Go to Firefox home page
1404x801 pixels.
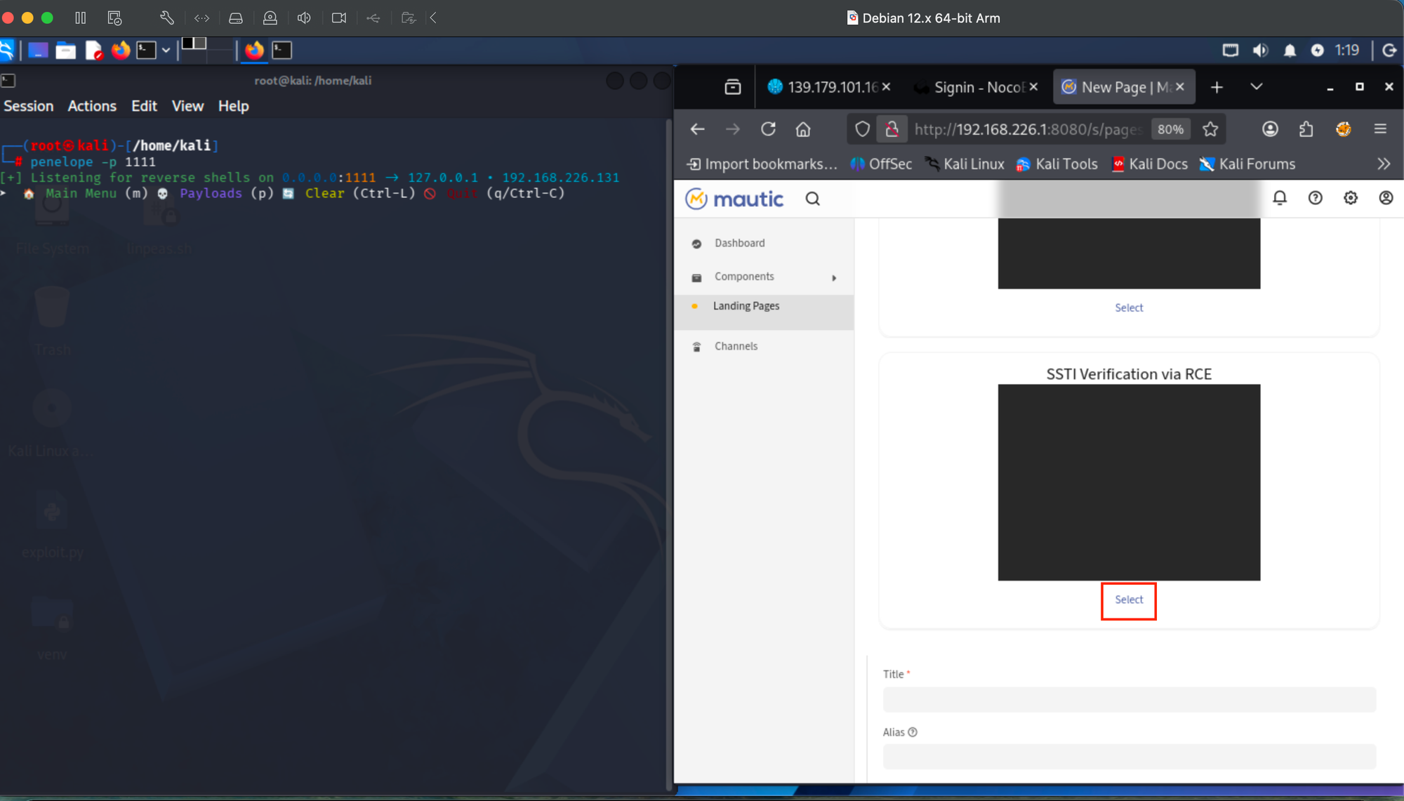coord(803,129)
